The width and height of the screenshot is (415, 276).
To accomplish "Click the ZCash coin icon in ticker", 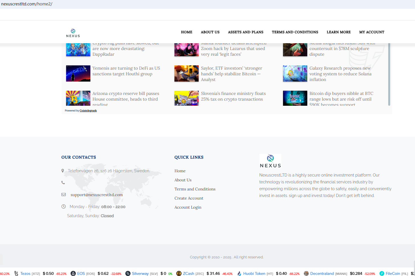I will tap(179, 273).
